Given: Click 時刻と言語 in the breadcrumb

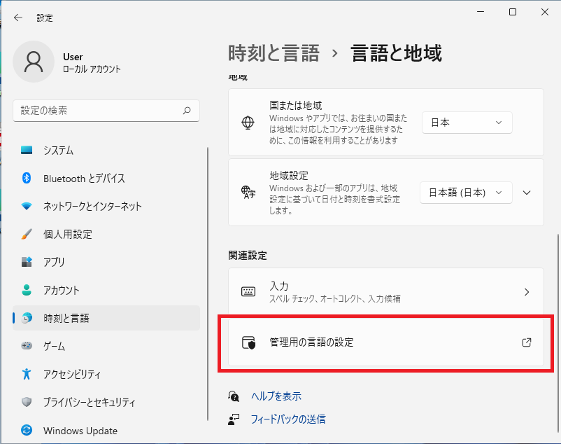Looking at the screenshot, I should pos(274,53).
